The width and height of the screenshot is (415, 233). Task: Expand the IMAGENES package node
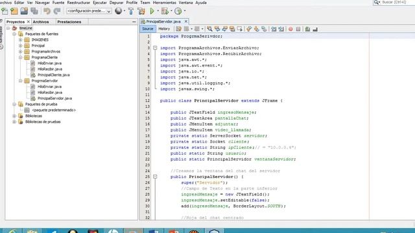(21, 39)
